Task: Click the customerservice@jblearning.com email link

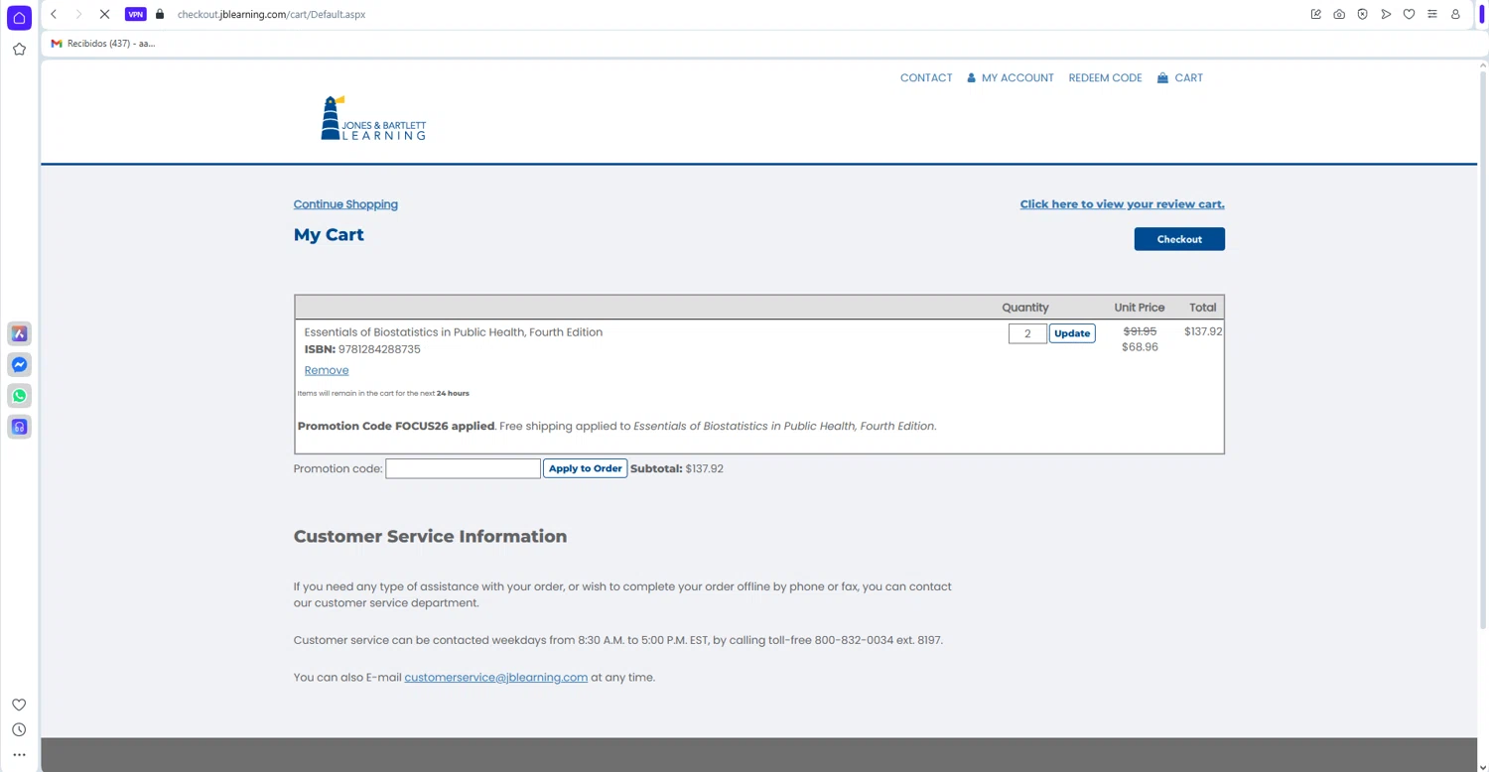Action: point(495,678)
